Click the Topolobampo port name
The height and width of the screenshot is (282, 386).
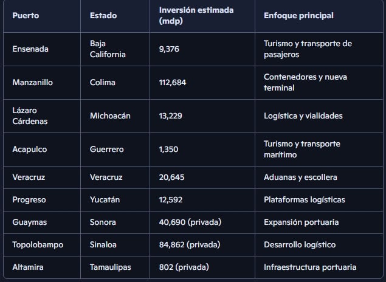[38, 244]
